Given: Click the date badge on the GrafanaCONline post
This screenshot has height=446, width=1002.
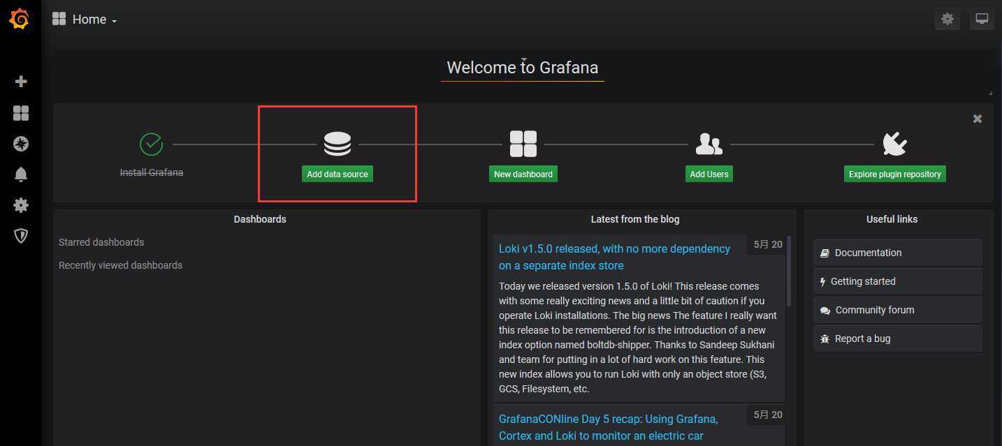Looking at the screenshot, I should [767, 415].
